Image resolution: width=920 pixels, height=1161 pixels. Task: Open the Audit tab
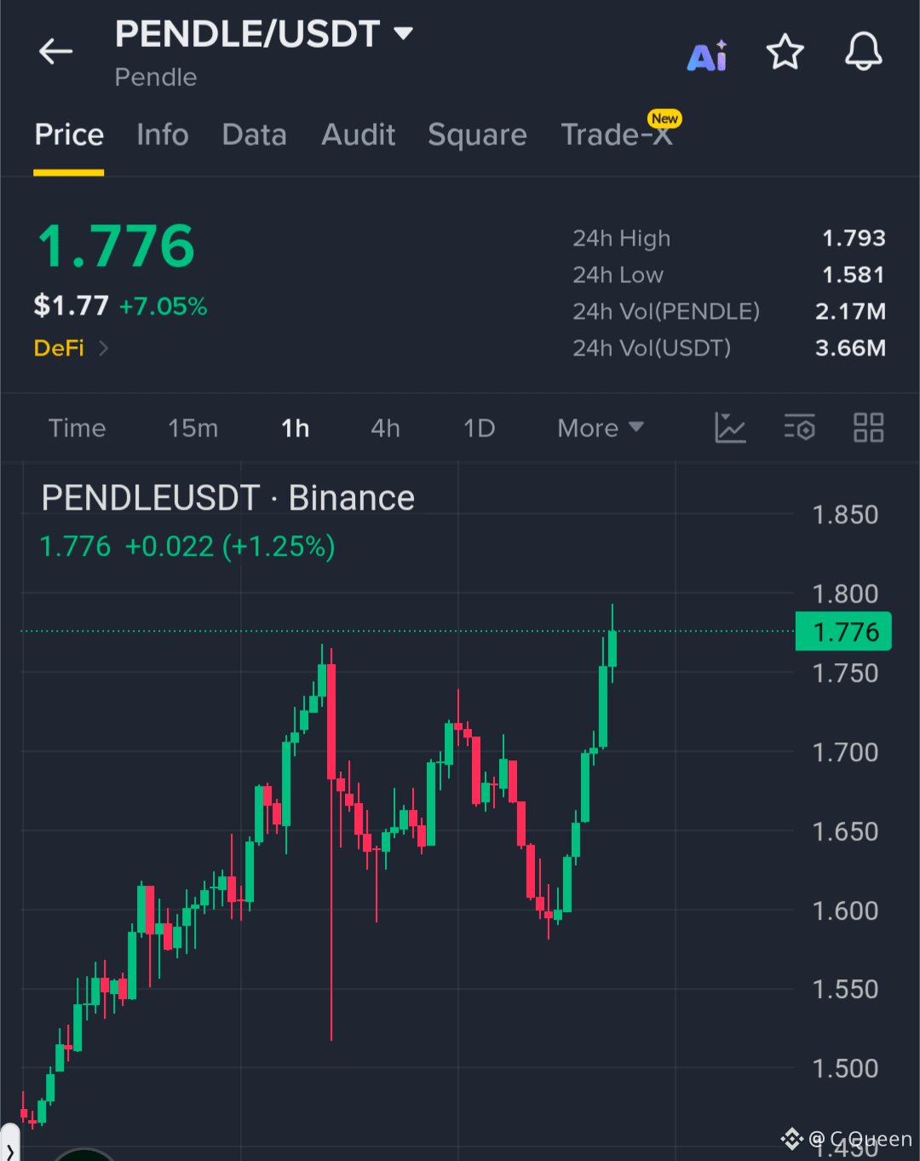click(359, 135)
